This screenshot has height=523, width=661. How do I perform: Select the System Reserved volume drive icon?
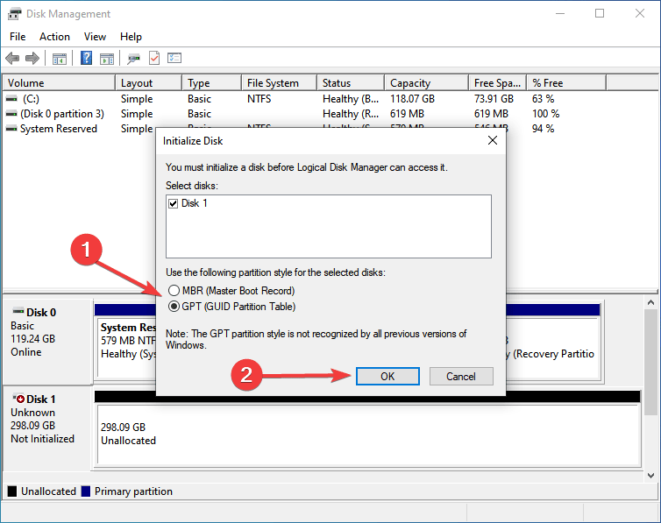pyautogui.click(x=11, y=129)
